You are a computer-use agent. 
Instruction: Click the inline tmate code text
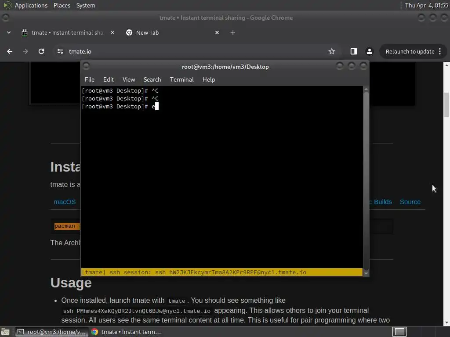177,301
